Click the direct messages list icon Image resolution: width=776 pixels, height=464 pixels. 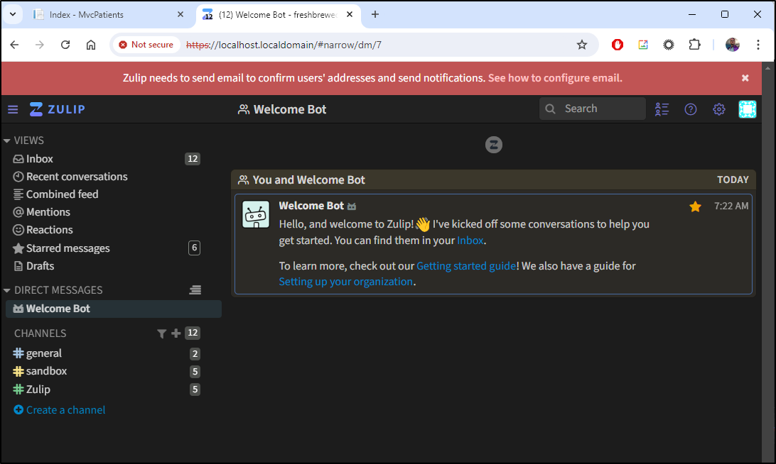(x=195, y=290)
